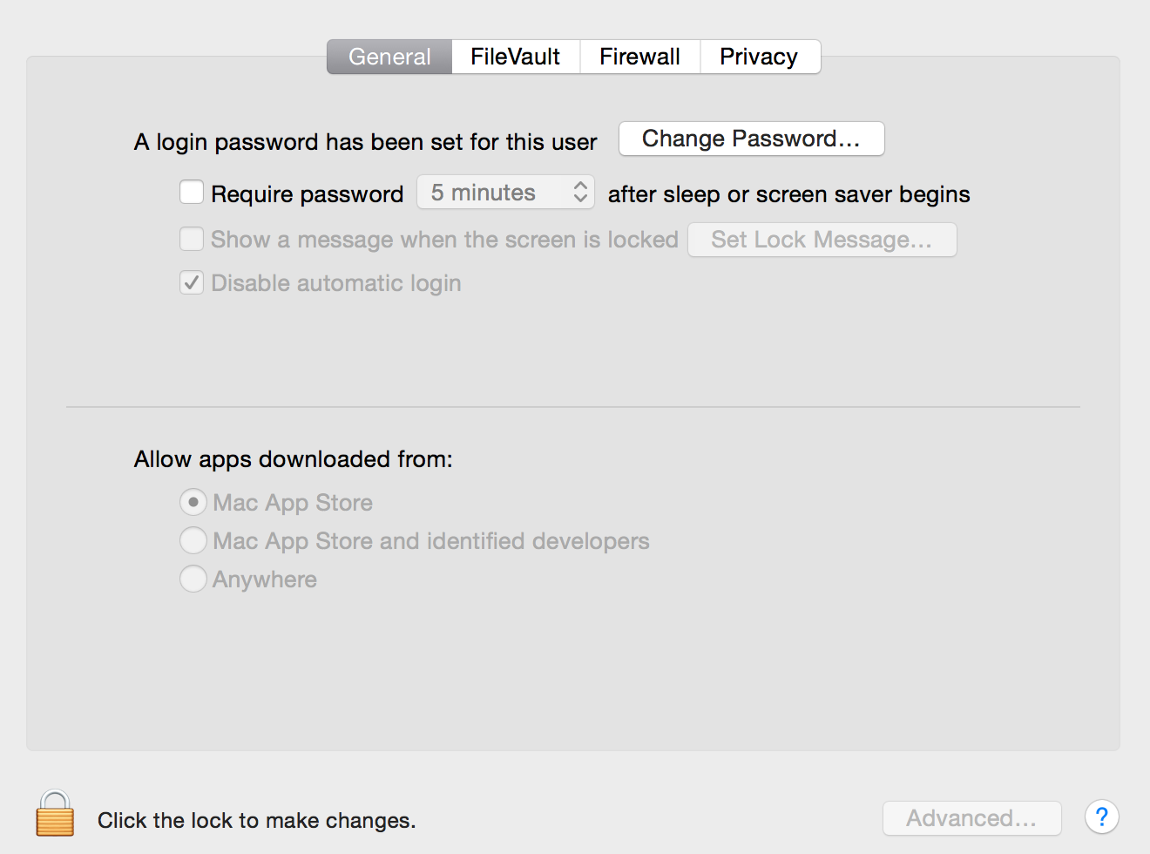Viewport: 1150px width, 854px height.
Task: Click the 'after sleep or screen saver begins' label
Action: coord(788,194)
